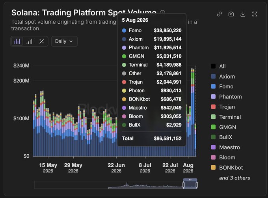Expand the "and 3 others" legend entries
Image resolution: width=268 pixels, height=198 pixels.
click(x=234, y=178)
